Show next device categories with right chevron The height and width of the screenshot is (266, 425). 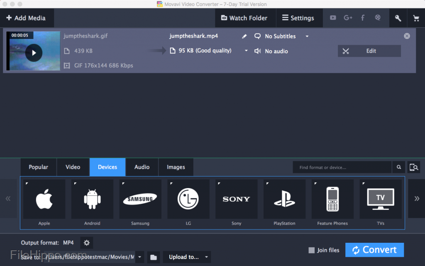coord(417,198)
